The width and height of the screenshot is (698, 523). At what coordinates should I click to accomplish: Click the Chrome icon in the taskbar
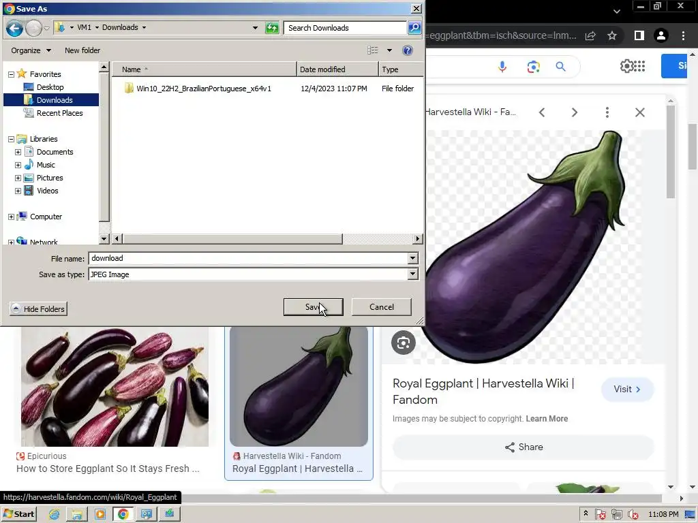tap(123, 514)
